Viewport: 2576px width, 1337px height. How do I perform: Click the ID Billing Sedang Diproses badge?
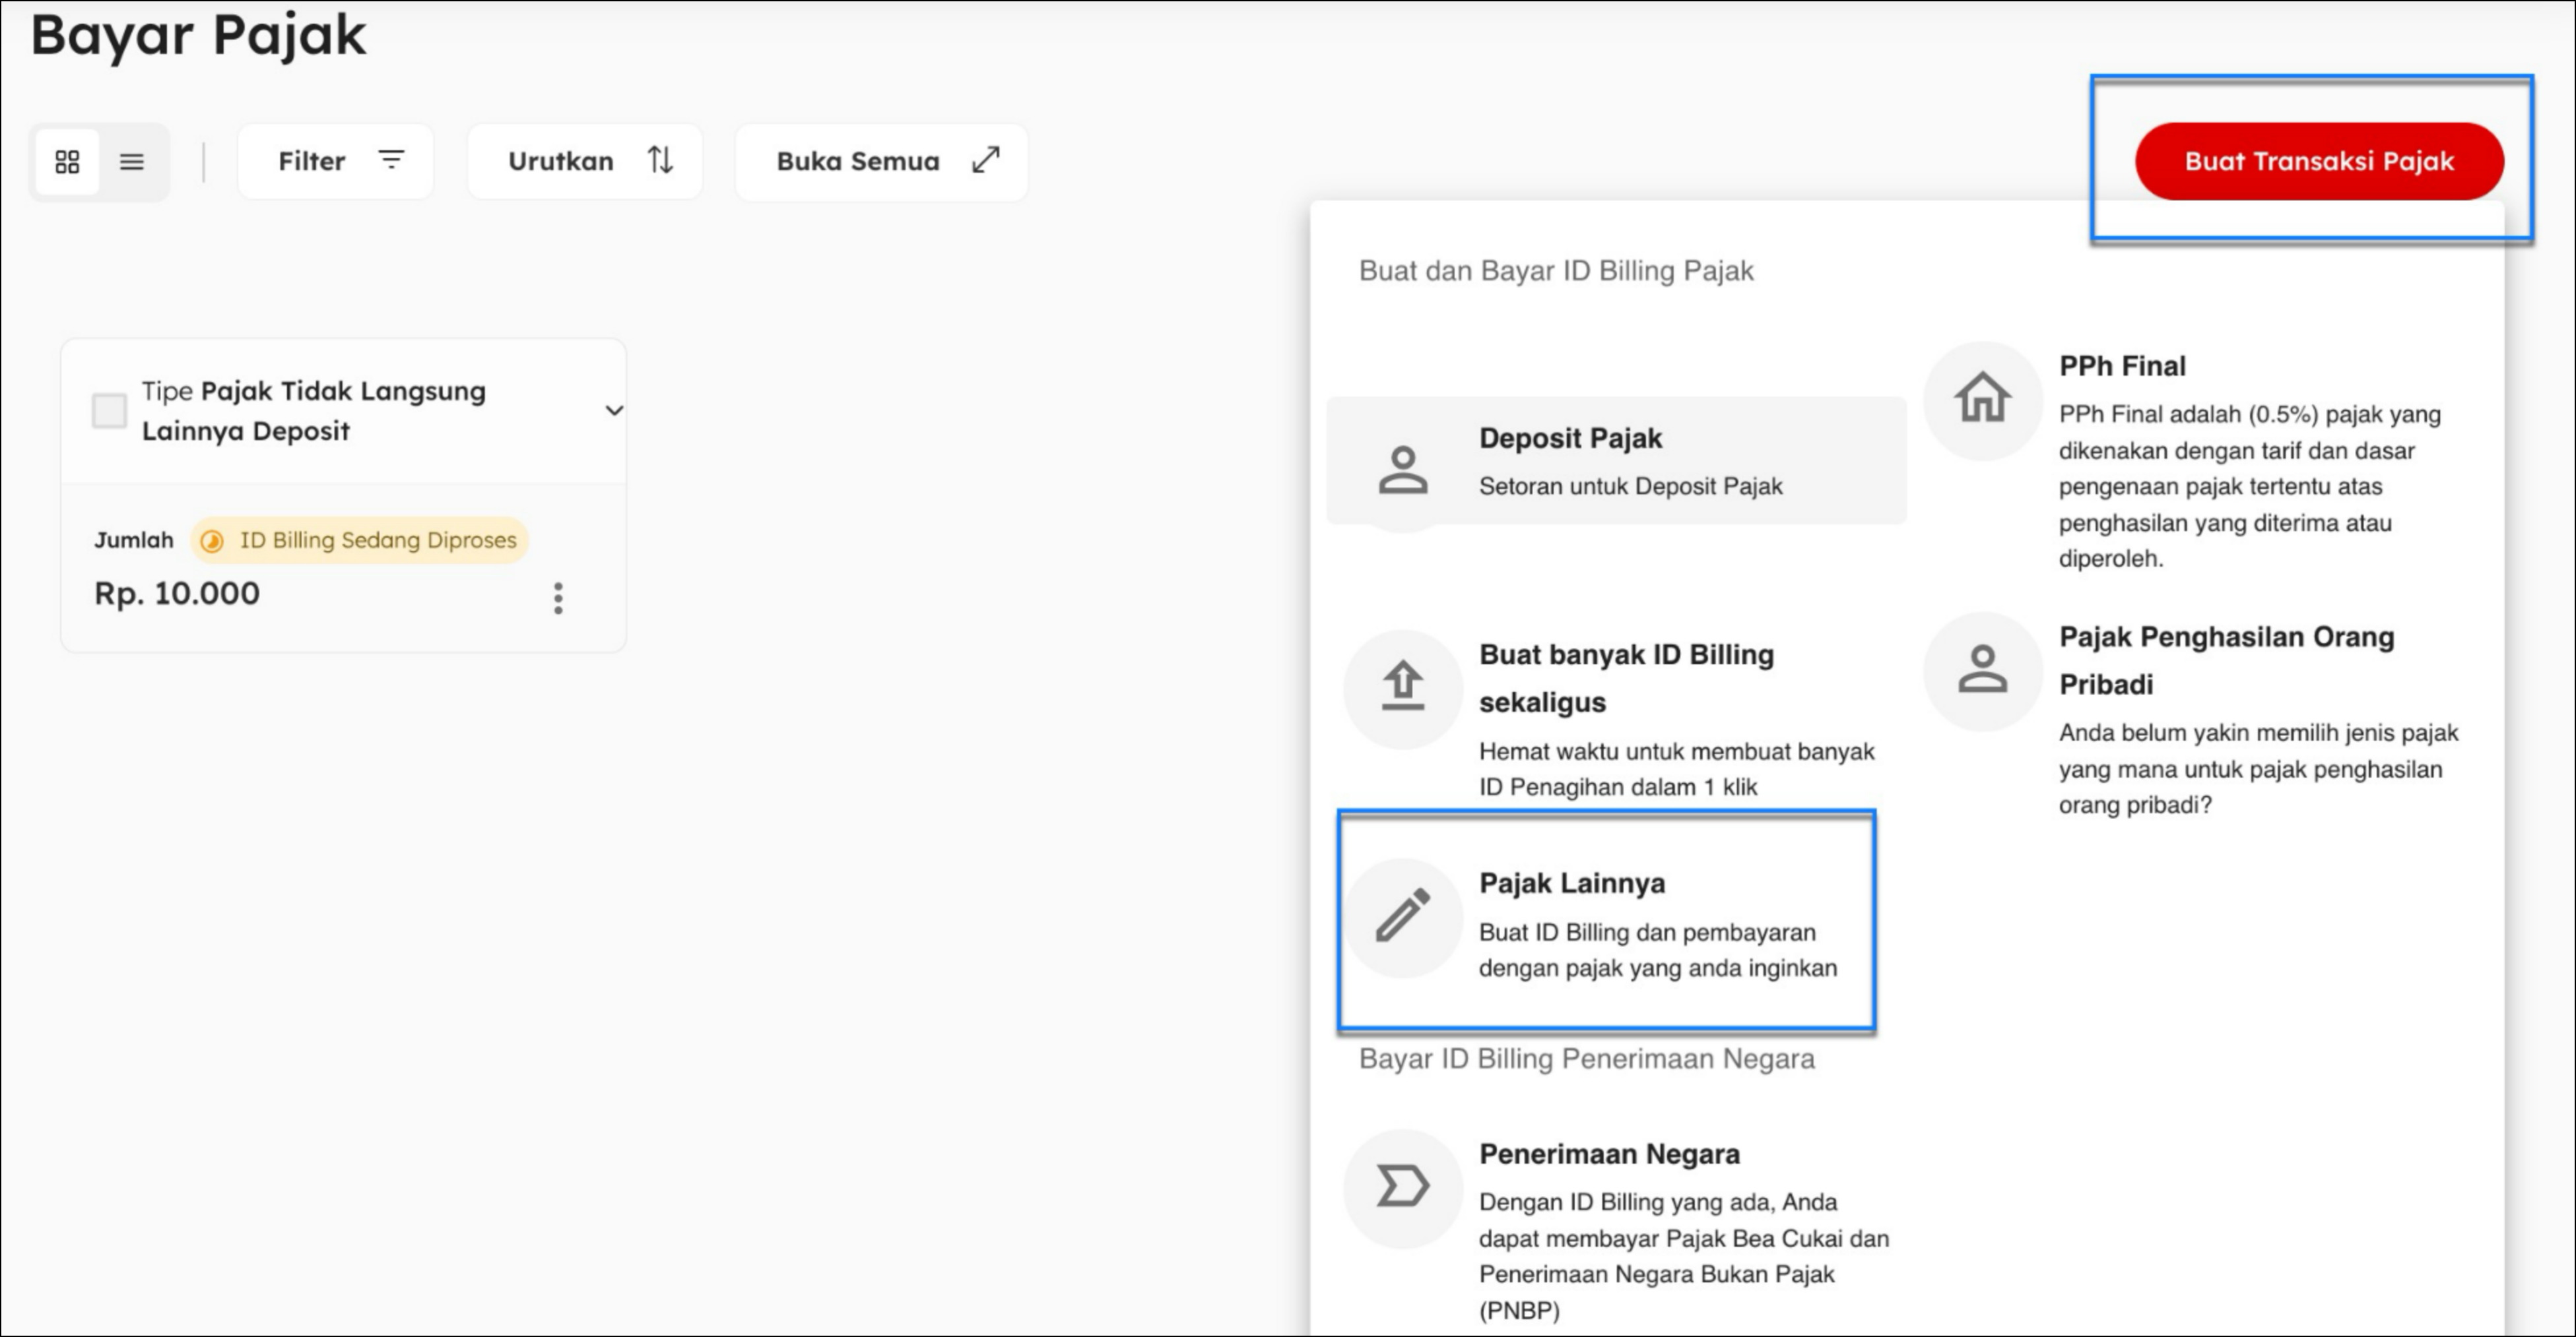360,541
